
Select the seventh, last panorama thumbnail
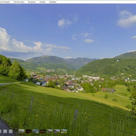pos(64,131)
